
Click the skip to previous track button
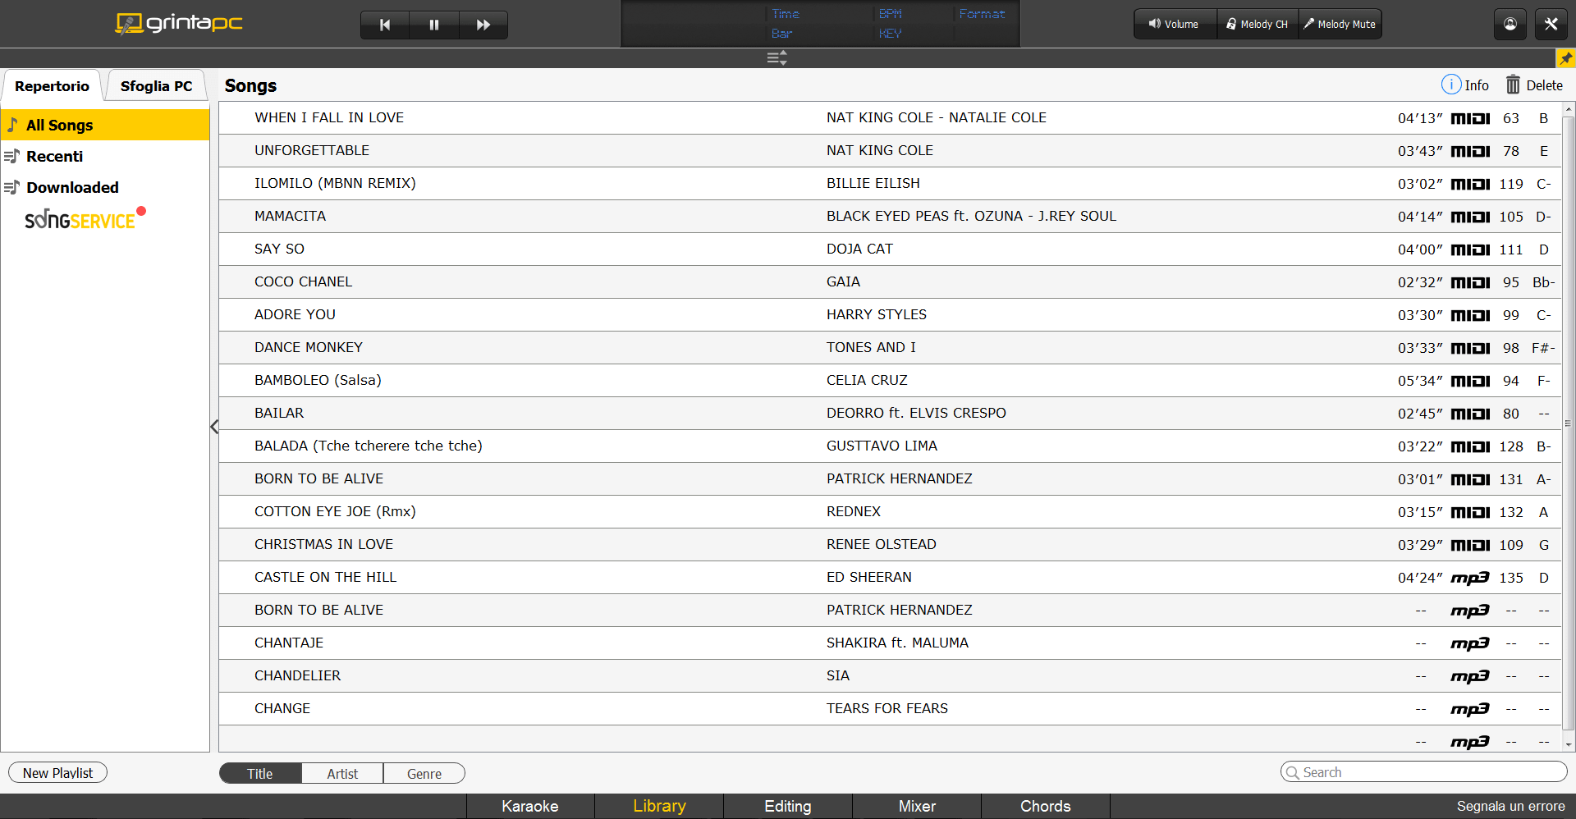click(385, 25)
